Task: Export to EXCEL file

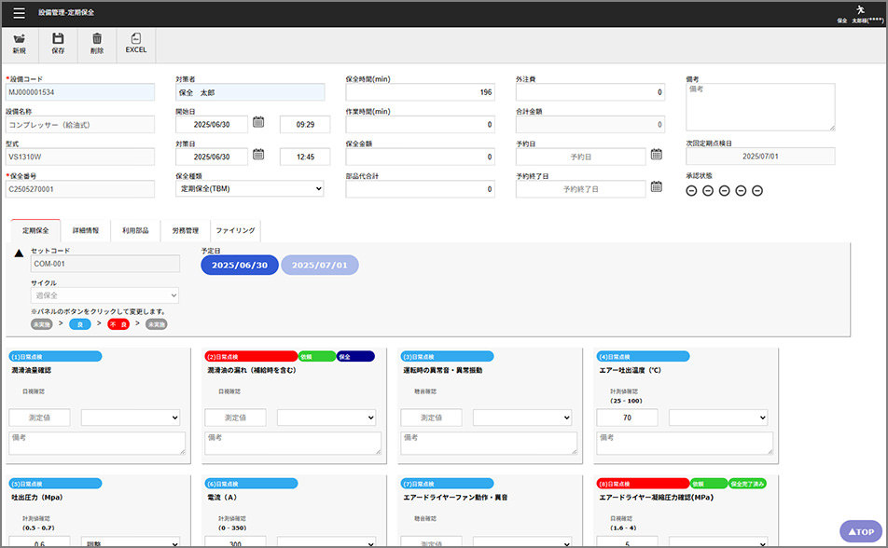Action: pyautogui.click(x=136, y=44)
